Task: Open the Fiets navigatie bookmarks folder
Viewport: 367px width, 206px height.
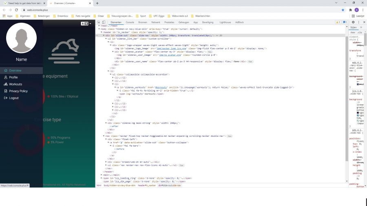Action: point(81,16)
